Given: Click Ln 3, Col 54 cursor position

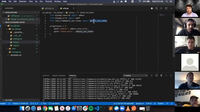Looking at the screenshot, I should coord(123,104).
